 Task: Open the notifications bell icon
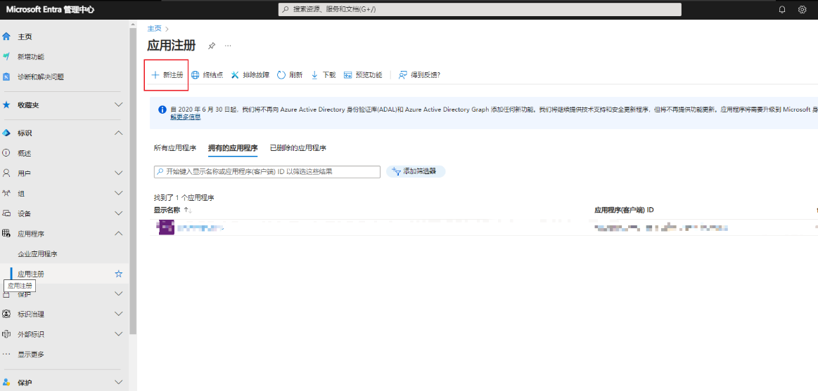click(781, 9)
